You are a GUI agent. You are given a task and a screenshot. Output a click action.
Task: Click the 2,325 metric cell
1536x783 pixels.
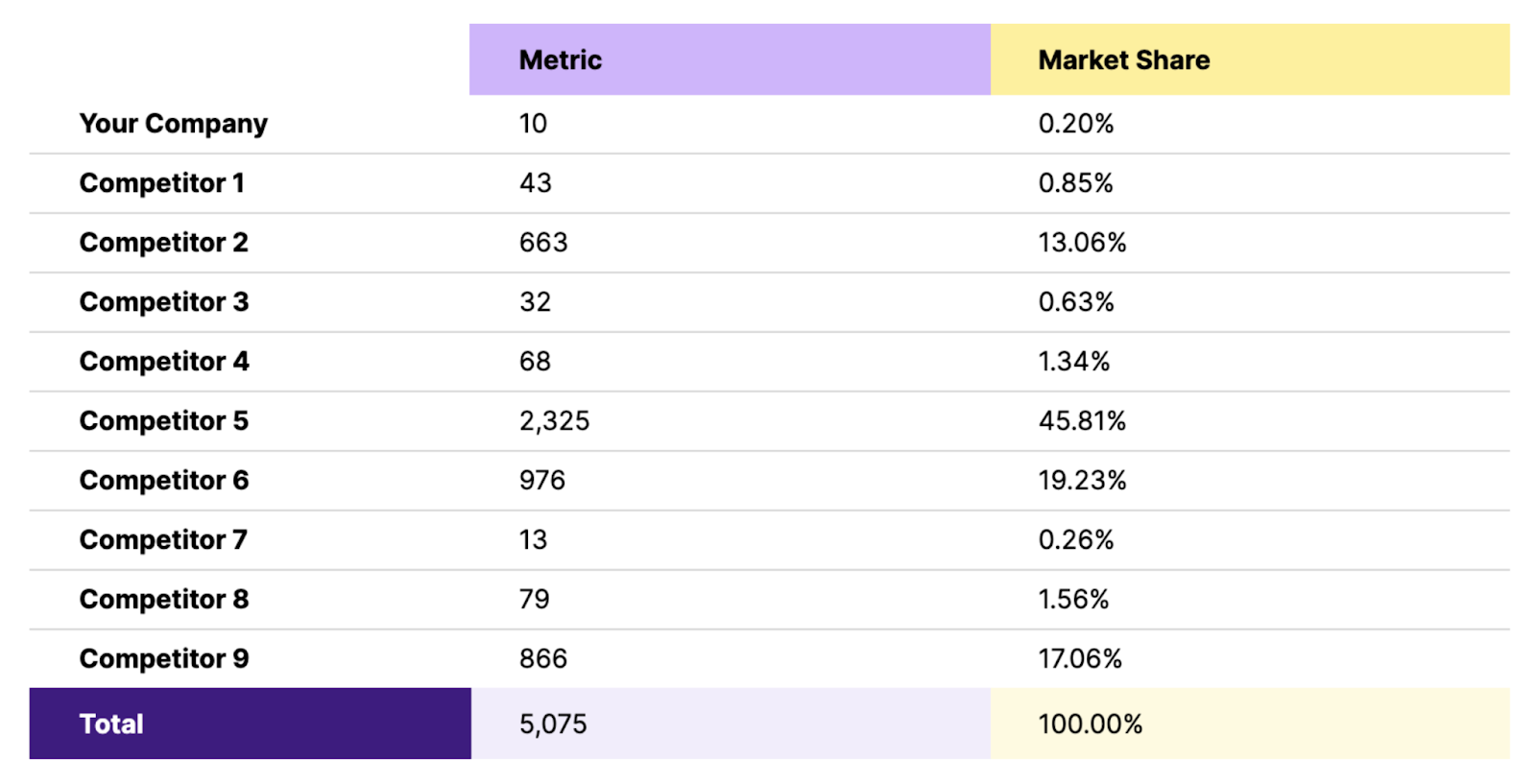tap(554, 421)
